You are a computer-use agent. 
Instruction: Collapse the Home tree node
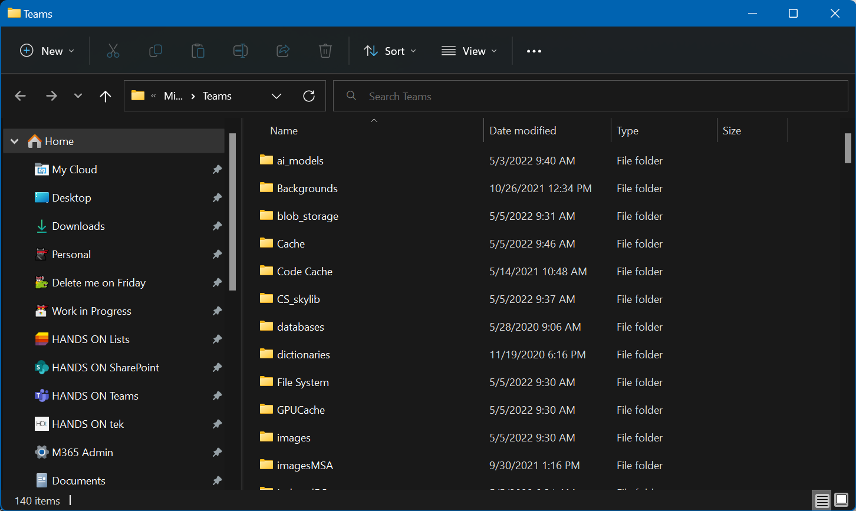click(15, 141)
